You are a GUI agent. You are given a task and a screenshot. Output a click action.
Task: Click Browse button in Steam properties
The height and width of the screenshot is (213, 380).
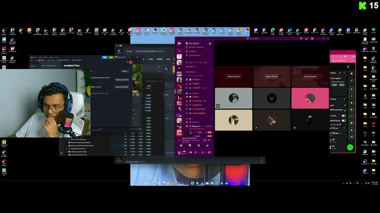125,71
